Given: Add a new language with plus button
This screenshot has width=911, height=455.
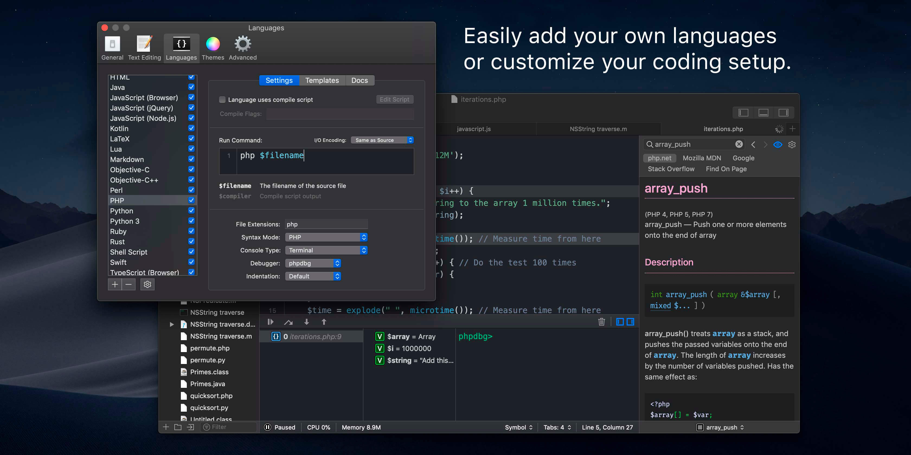Looking at the screenshot, I should tap(115, 284).
